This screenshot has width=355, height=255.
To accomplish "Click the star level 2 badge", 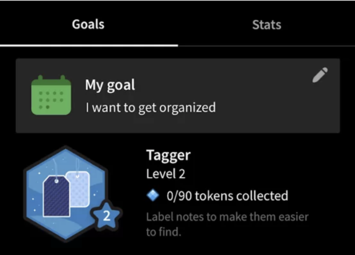I will tap(106, 215).
